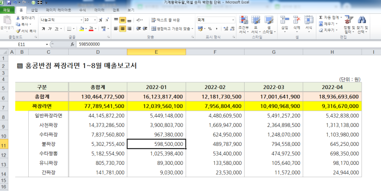Apply percent style format

coord(210,29)
